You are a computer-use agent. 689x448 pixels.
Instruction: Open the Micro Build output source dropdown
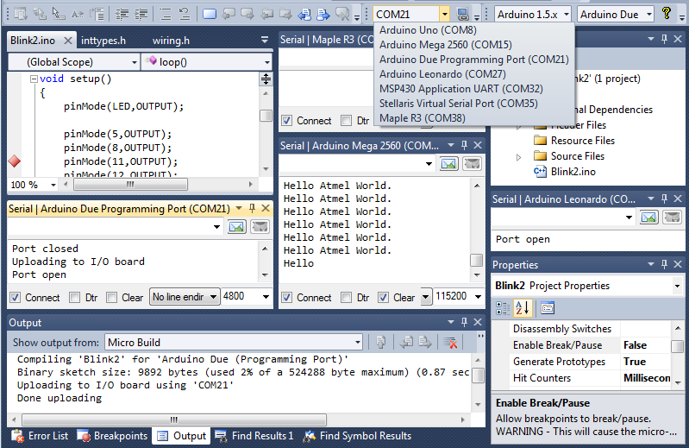[358, 342]
